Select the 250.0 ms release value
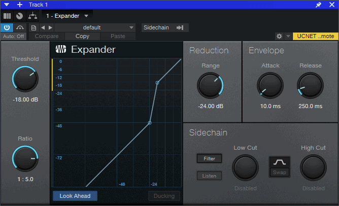339x206 pixels. (x=311, y=106)
